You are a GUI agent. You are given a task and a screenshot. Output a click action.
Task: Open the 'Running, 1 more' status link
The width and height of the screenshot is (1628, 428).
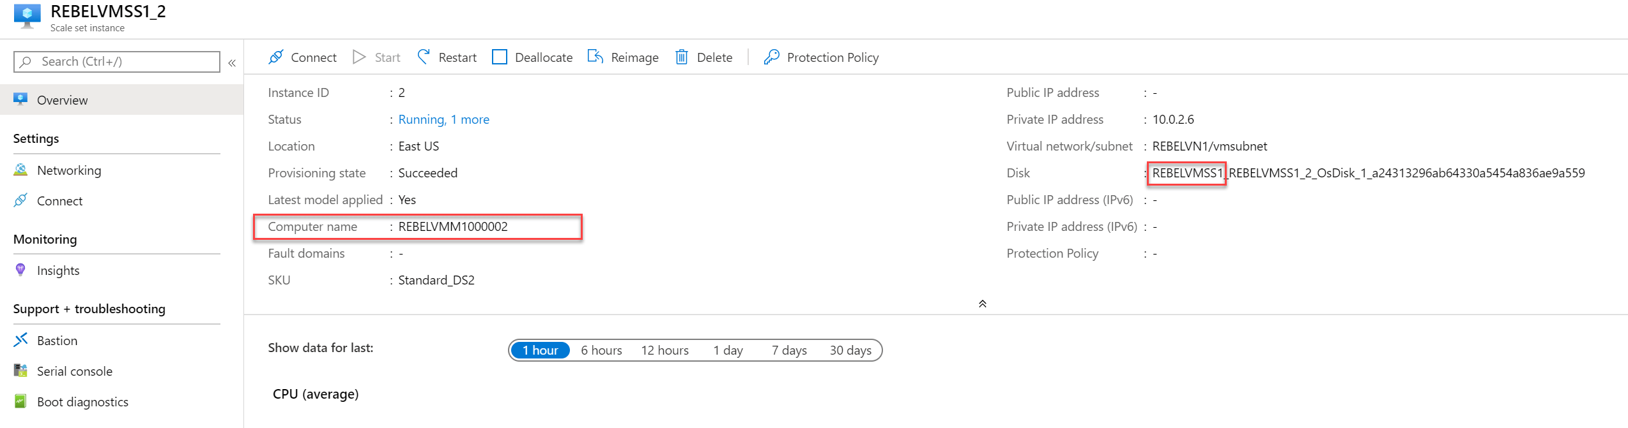point(443,119)
